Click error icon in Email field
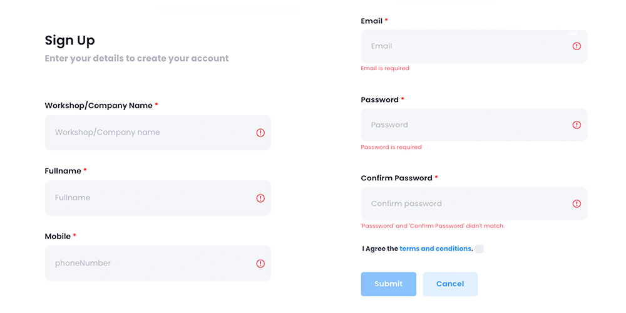Screen dimensions: 626x313 tap(577, 46)
